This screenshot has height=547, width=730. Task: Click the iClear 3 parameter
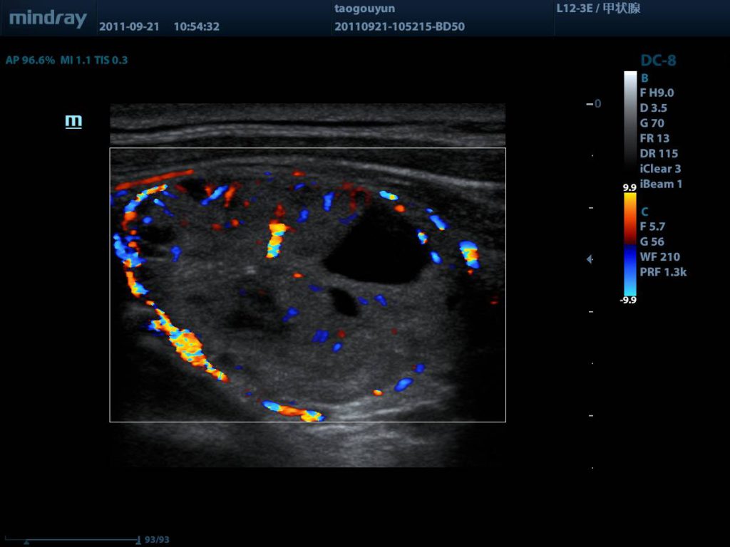pyautogui.click(x=660, y=169)
